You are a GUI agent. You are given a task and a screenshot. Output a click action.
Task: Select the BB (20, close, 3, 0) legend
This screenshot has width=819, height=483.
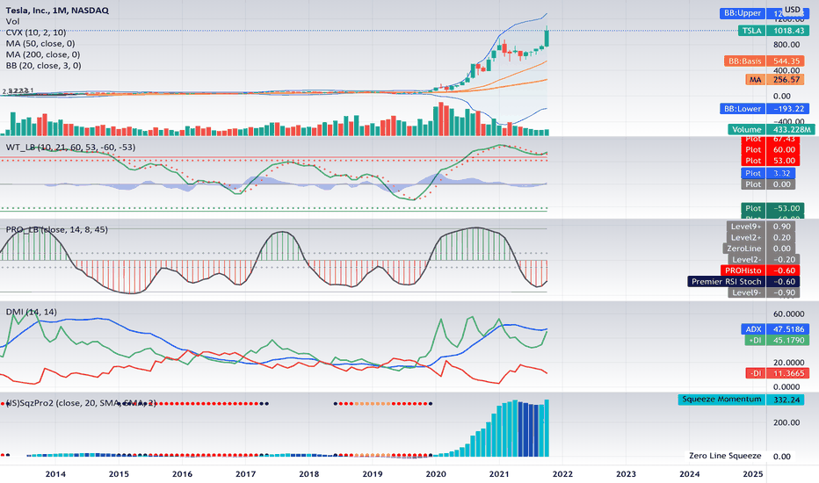[43, 65]
